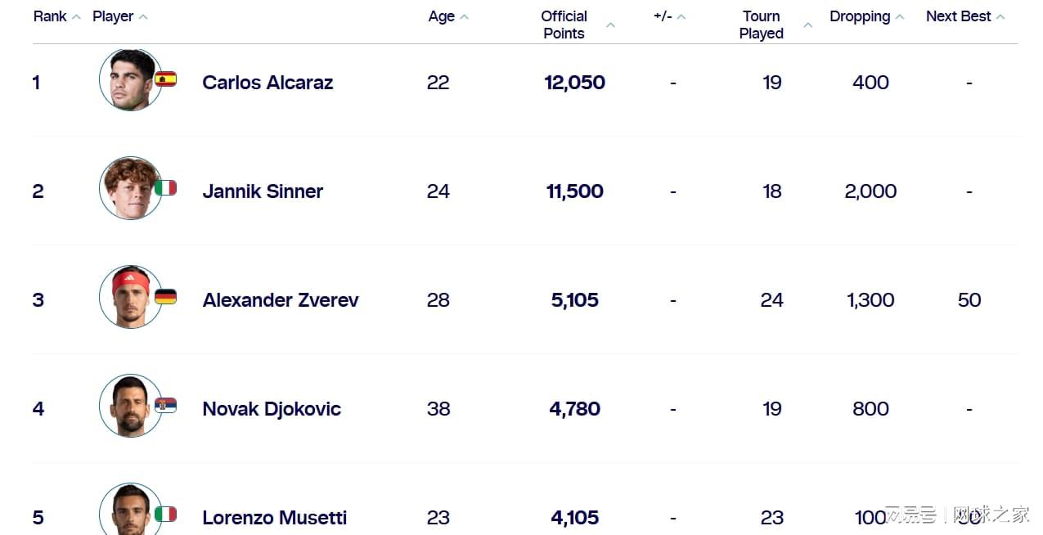Click Germany flag icon beside Zverev
Image resolution: width=1043 pixels, height=535 pixels.
click(166, 297)
